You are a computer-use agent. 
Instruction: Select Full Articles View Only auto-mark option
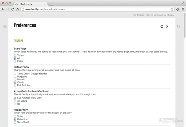pos(15,98)
